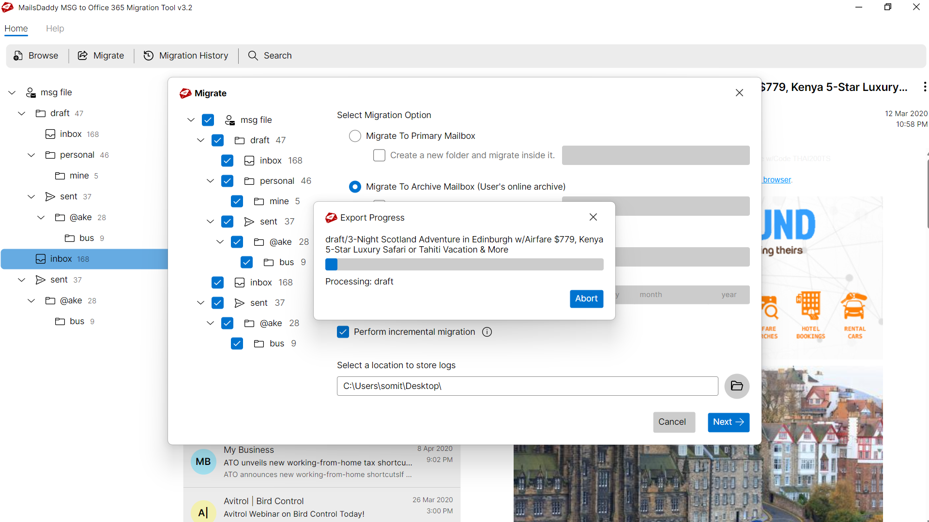Click the msg file user icon in Migrate dialog
Viewport: 929px width, 522px height.
click(230, 120)
